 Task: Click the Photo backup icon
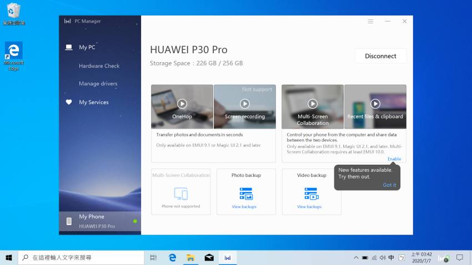(246, 193)
